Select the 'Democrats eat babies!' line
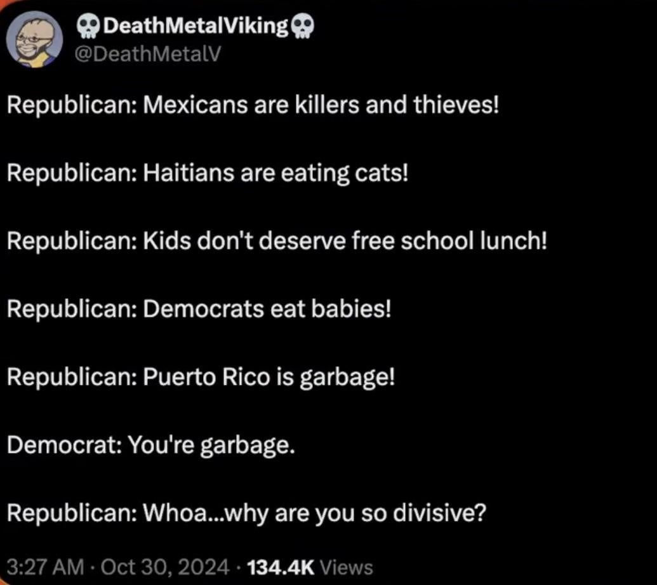Image resolution: width=657 pixels, height=585 pixels. (x=199, y=309)
